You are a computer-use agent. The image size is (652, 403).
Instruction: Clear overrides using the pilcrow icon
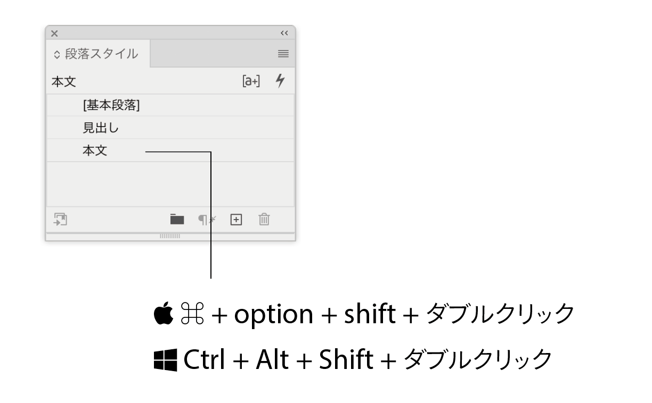point(207,219)
